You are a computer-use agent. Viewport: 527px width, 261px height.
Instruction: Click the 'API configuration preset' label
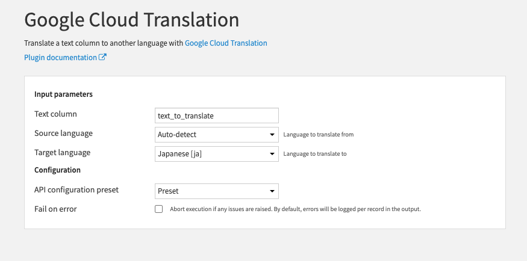click(x=76, y=190)
